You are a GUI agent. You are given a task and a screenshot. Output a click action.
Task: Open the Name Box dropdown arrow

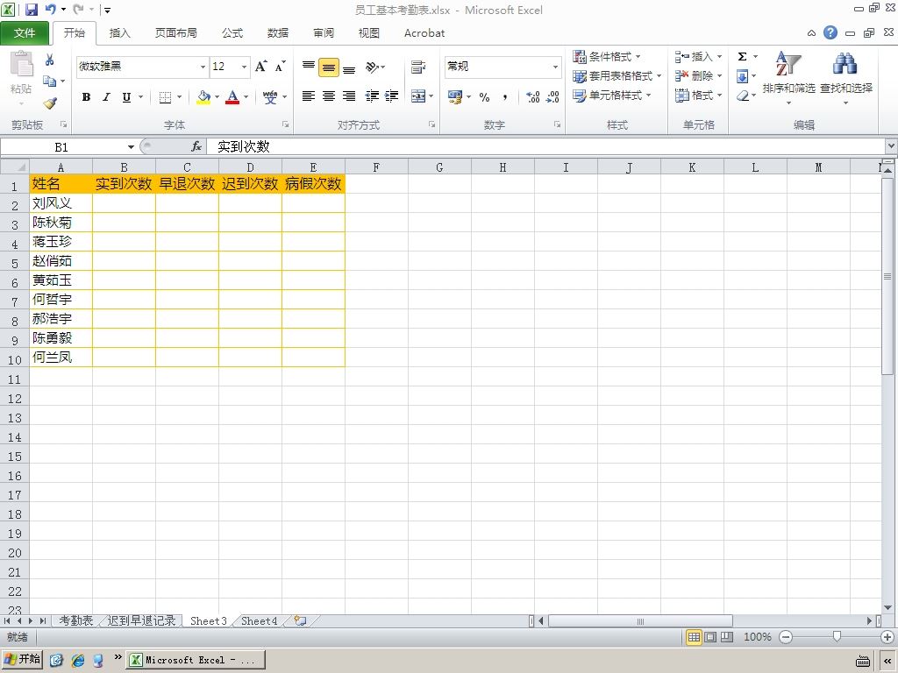point(131,147)
